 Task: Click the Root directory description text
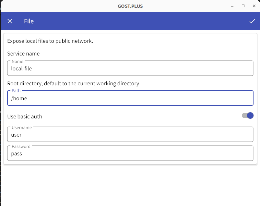[x=73, y=83]
